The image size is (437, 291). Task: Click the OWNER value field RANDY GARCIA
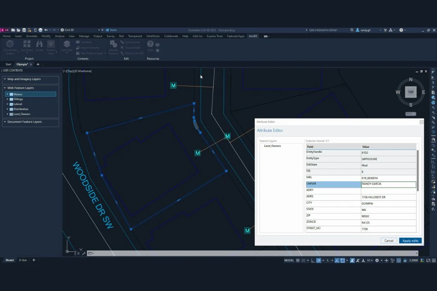(388, 184)
